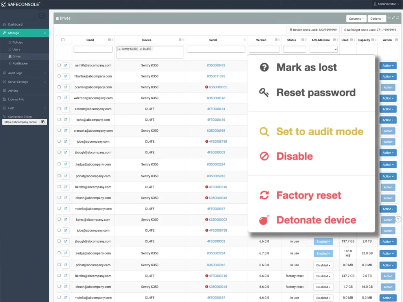Click the red alert icon on serial K350000355

click(207, 87)
